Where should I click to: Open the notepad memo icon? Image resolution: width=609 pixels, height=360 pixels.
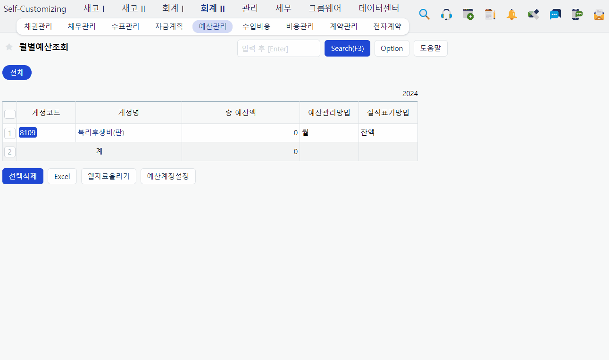click(490, 14)
